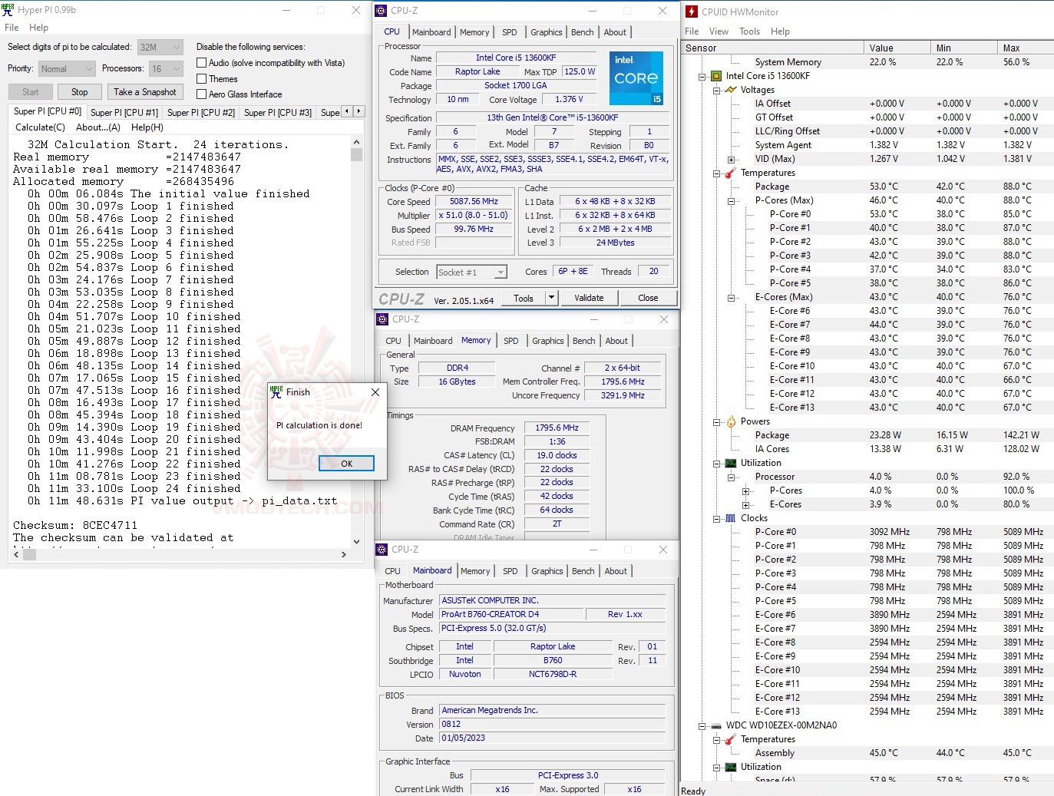This screenshot has height=796, width=1054.
Task: Enable the Themes checkbox
Action: coord(202,78)
